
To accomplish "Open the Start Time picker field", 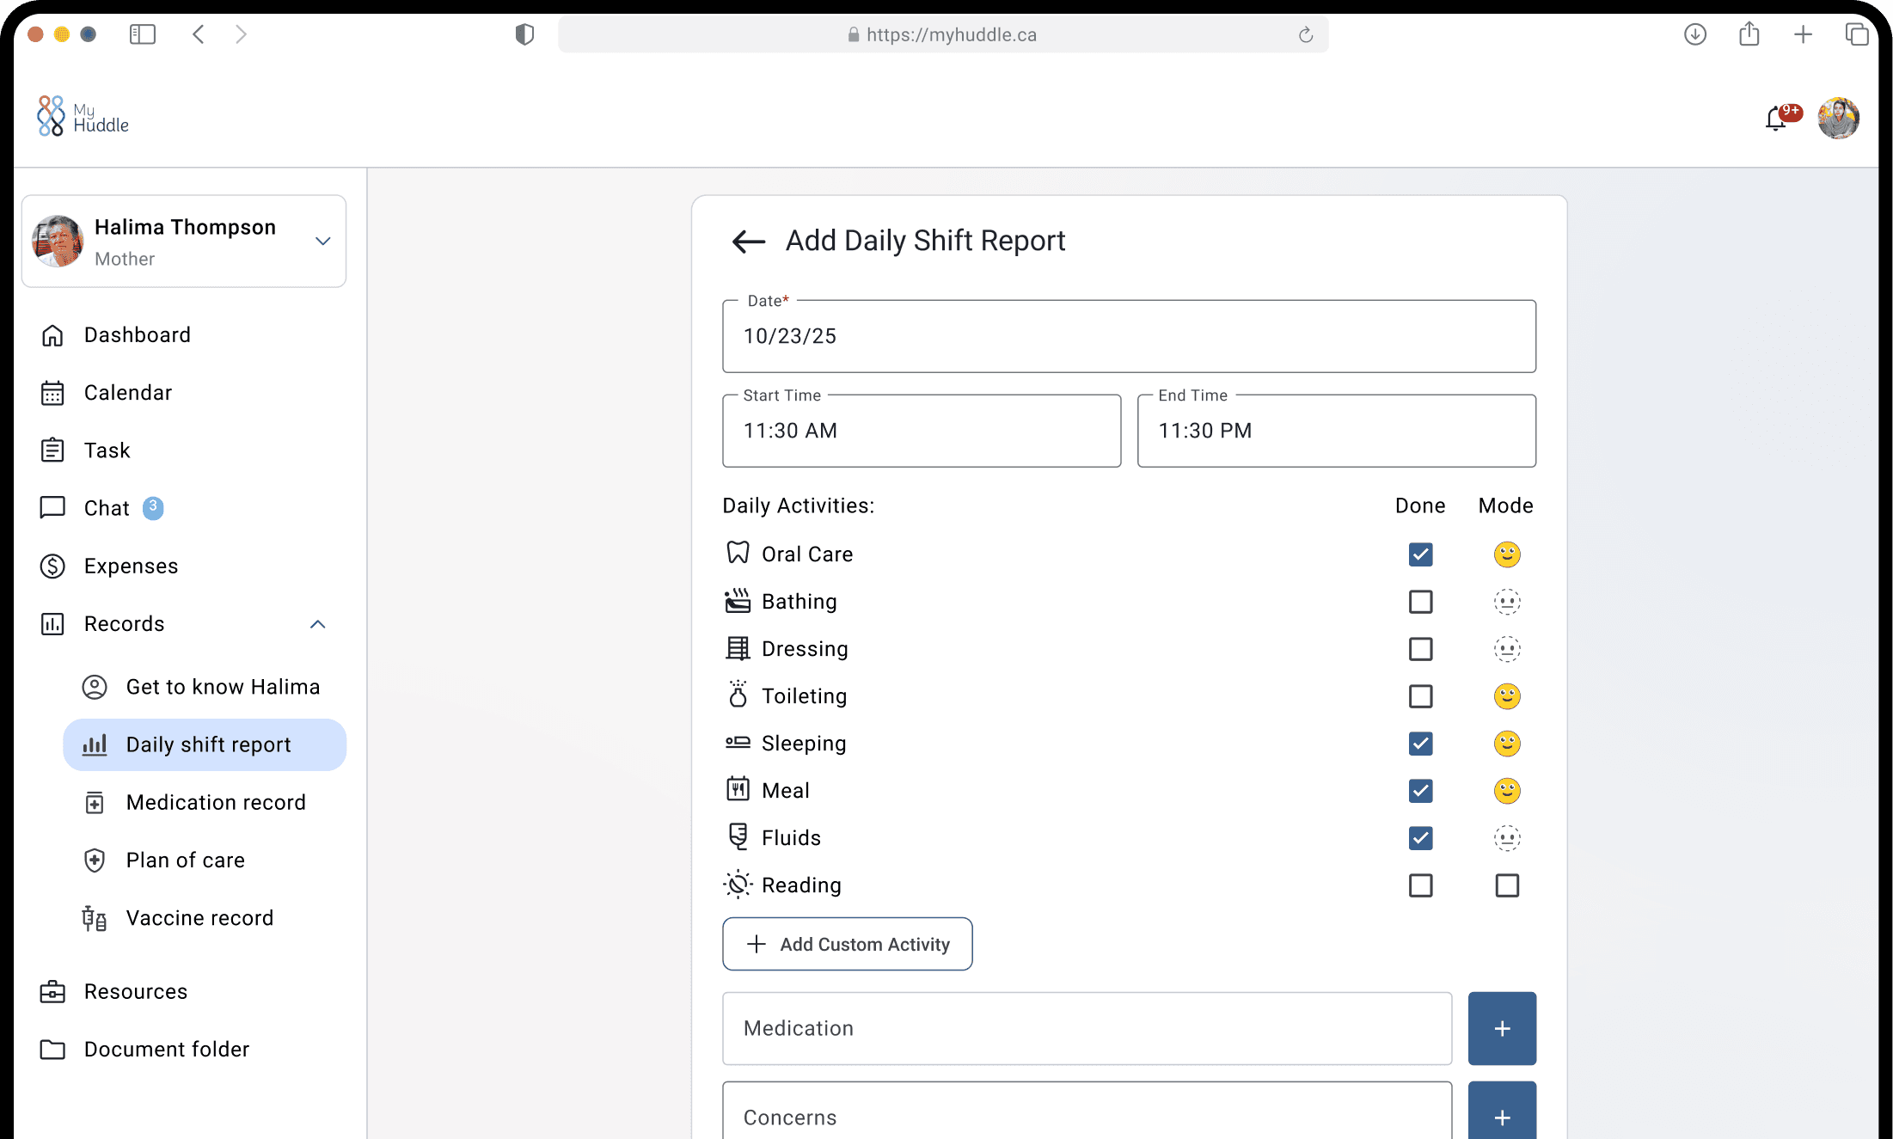I will [921, 431].
